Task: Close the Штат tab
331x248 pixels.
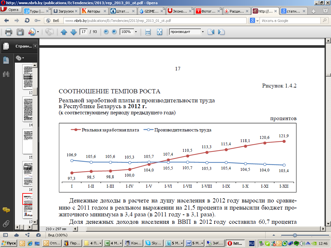Action: click(x=133, y=11)
